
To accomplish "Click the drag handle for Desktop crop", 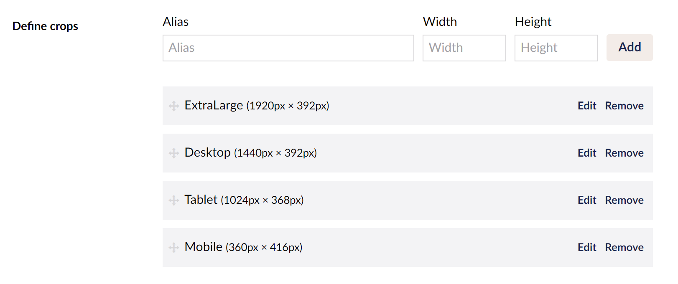I will (x=174, y=153).
